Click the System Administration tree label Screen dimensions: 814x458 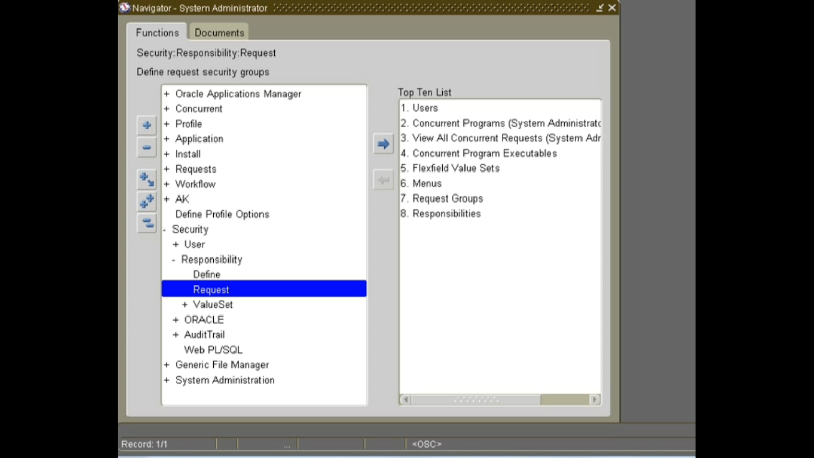(225, 380)
